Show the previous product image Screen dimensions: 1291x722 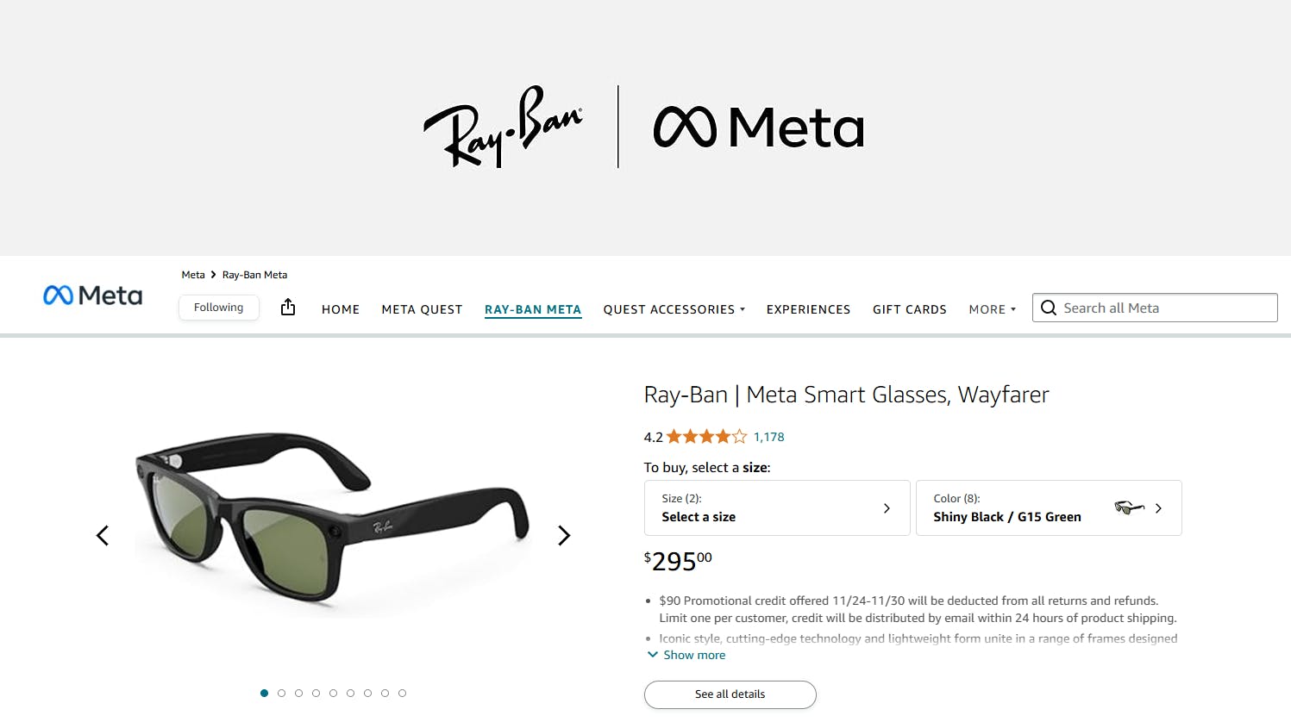tap(103, 536)
